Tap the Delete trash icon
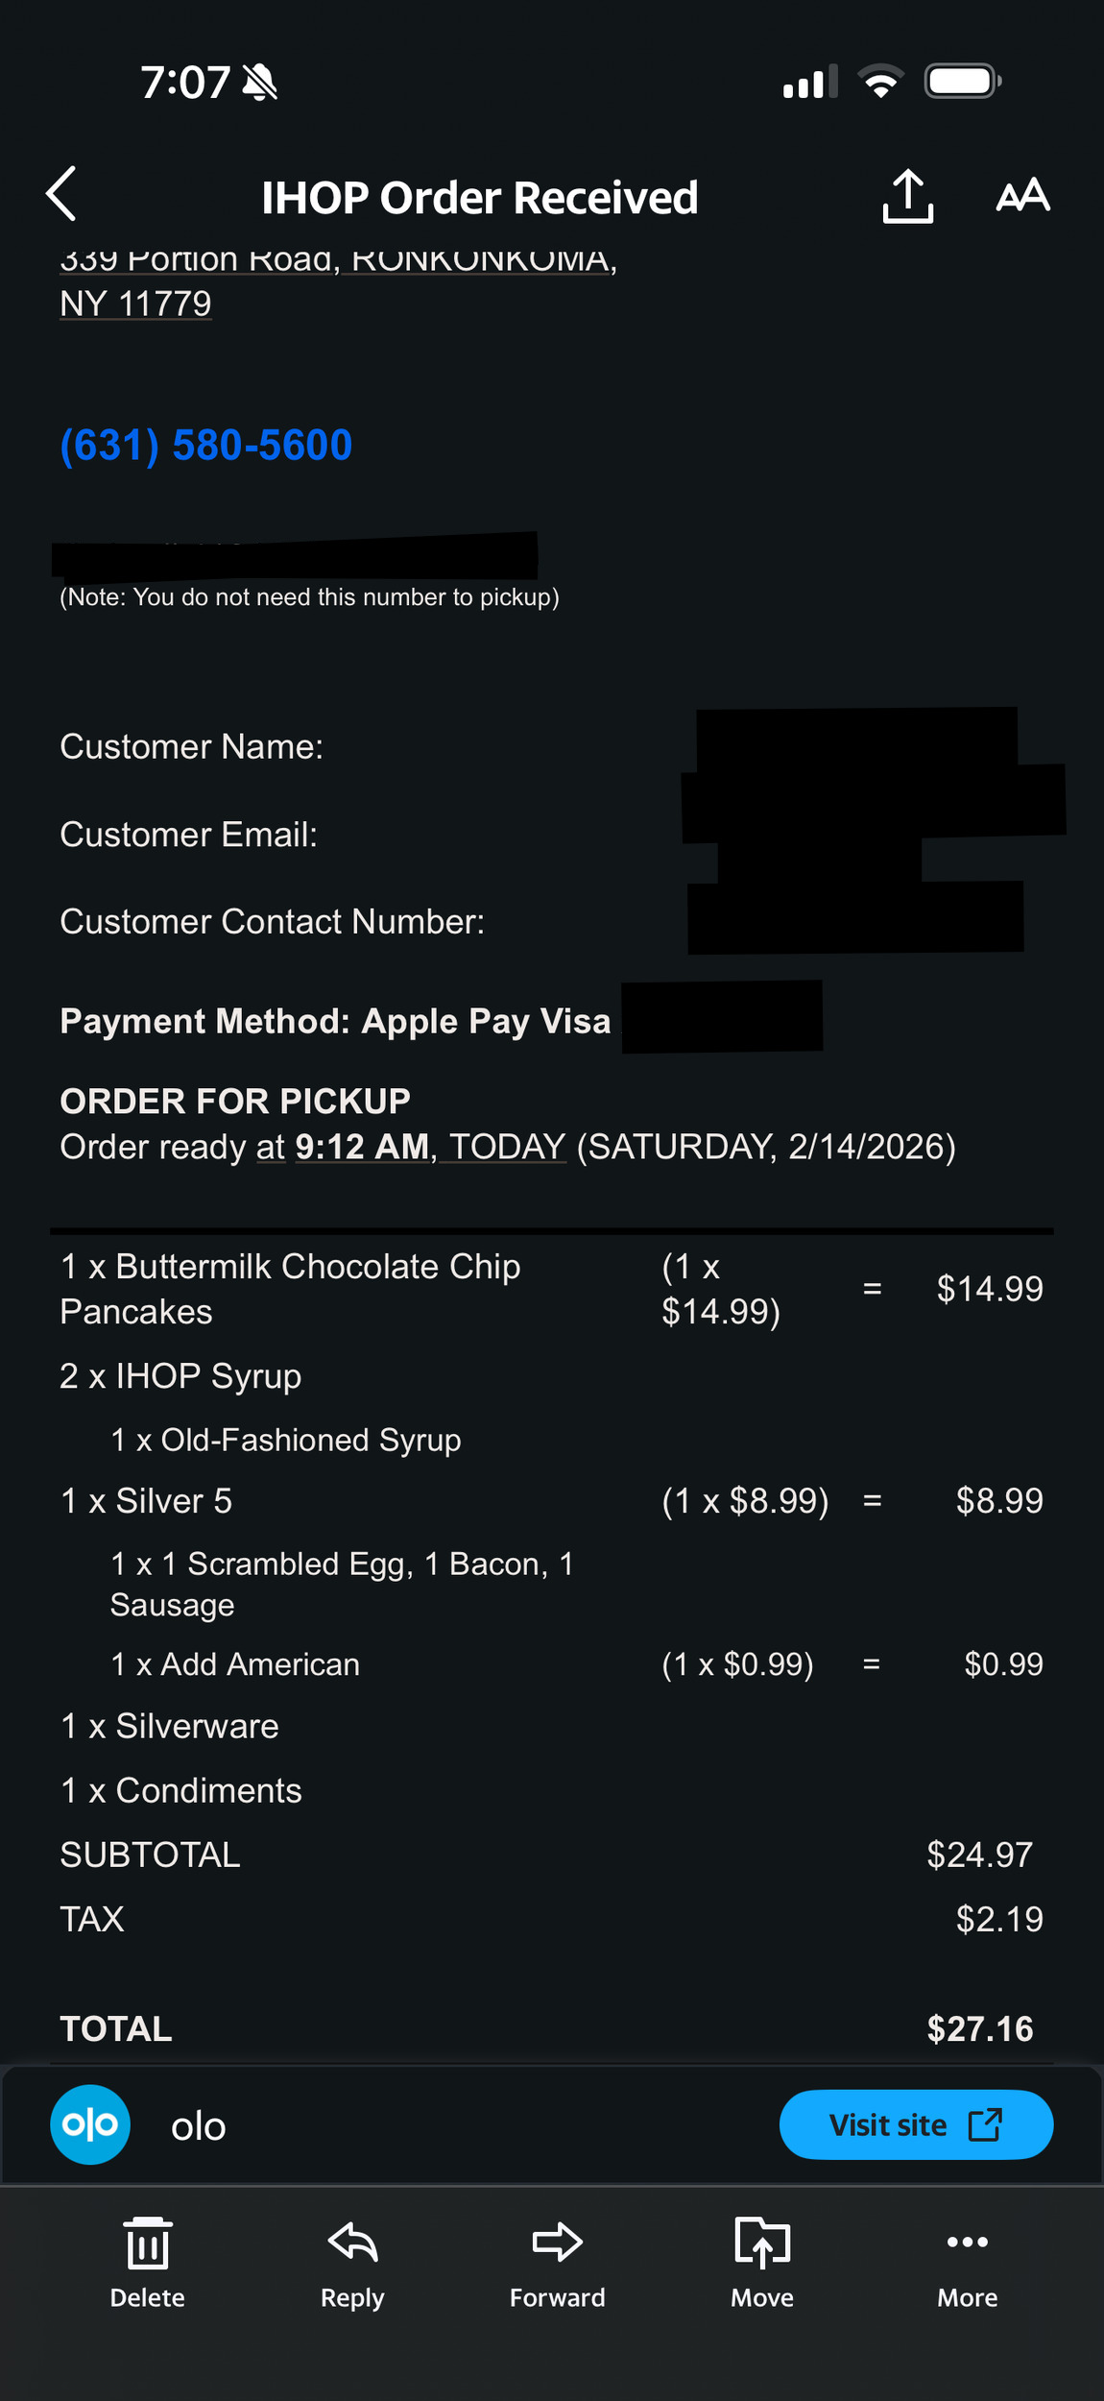The width and height of the screenshot is (1104, 2401). point(148,2243)
